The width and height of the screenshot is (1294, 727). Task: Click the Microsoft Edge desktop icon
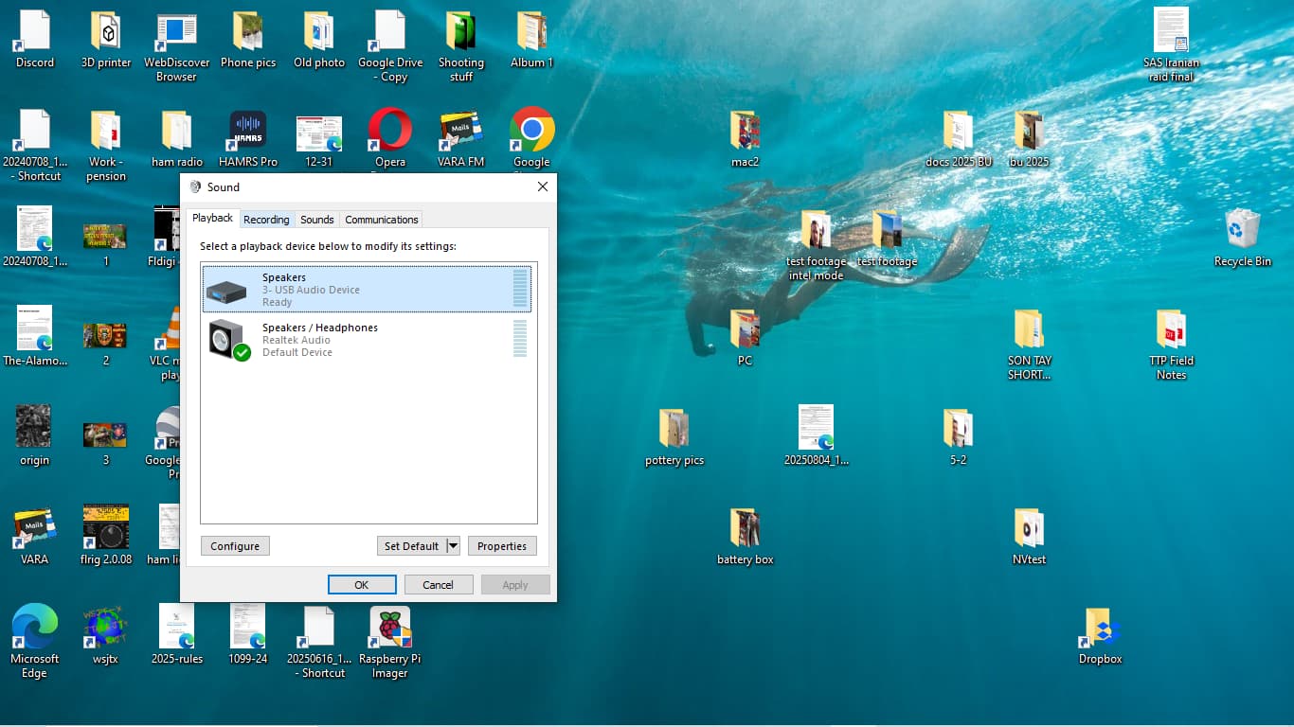[x=35, y=627]
